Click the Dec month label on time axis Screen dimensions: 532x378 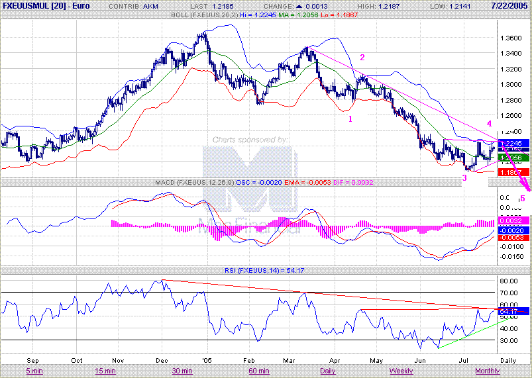(162, 361)
